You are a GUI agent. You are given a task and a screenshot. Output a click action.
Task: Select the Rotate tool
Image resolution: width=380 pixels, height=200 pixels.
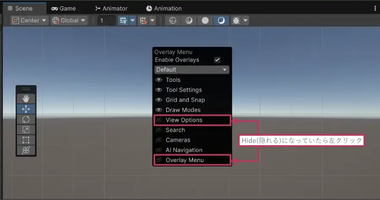[26, 119]
